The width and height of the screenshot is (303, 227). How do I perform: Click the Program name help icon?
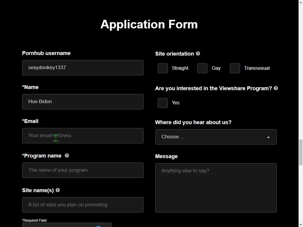click(67, 155)
